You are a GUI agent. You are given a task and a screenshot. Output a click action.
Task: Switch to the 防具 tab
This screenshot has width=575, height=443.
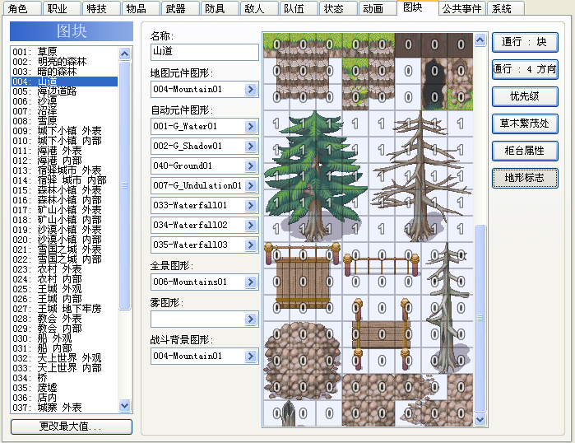tap(220, 8)
